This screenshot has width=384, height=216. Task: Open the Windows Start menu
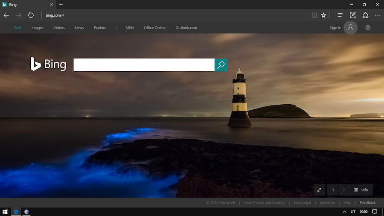5,212
